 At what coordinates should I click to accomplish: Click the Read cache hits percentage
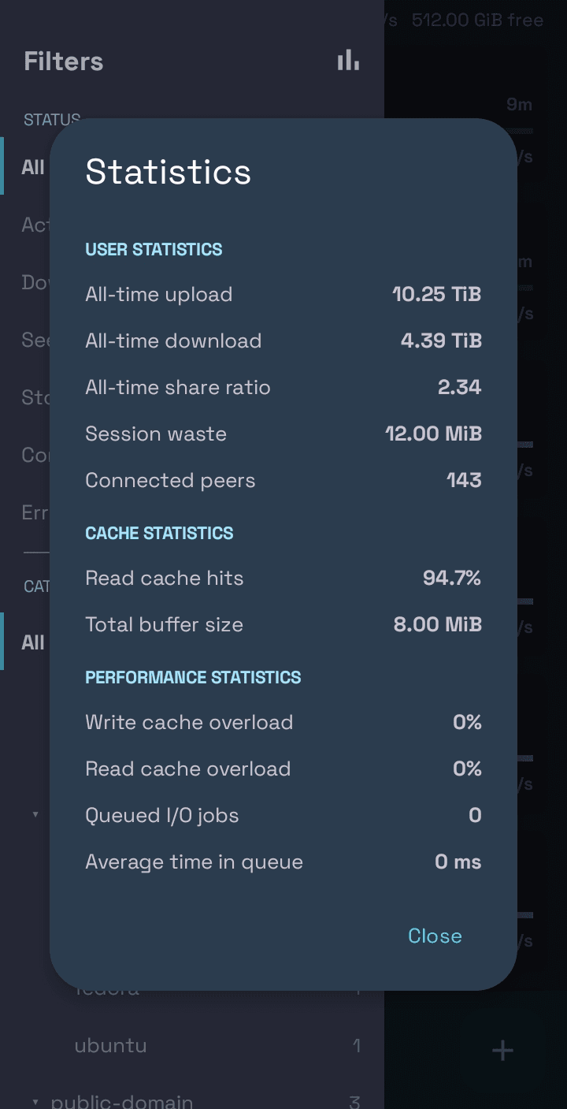point(452,579)
